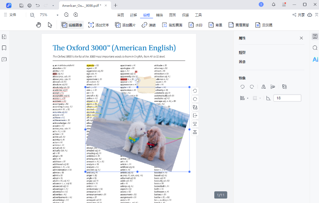Screen dimensions: 319x203
Task: Click the bottom icon of floating image toolbar
Action: [195, 132]
